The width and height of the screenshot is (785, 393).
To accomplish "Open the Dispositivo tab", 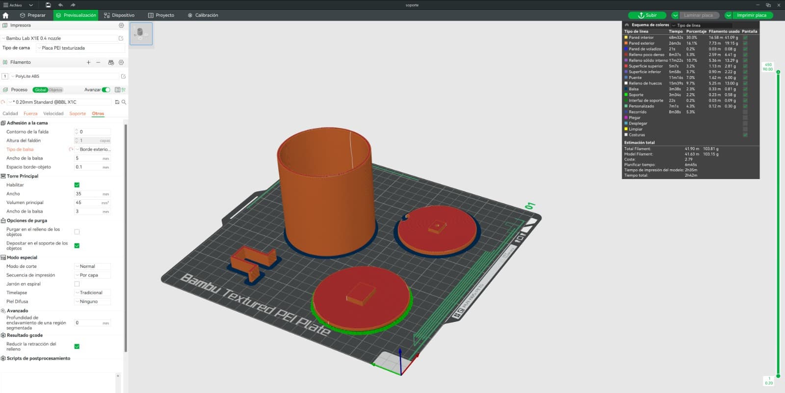I will click(x=119, y=15).
